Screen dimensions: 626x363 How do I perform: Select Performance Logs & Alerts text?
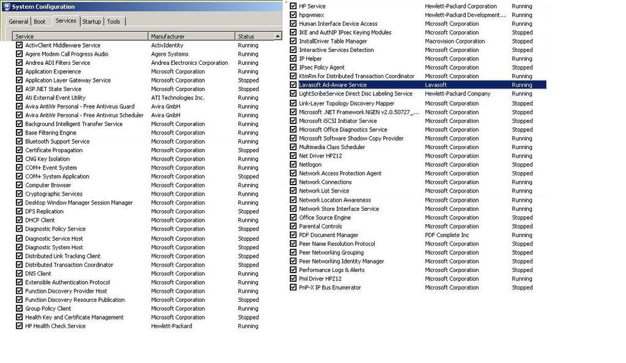click(332, 270)
